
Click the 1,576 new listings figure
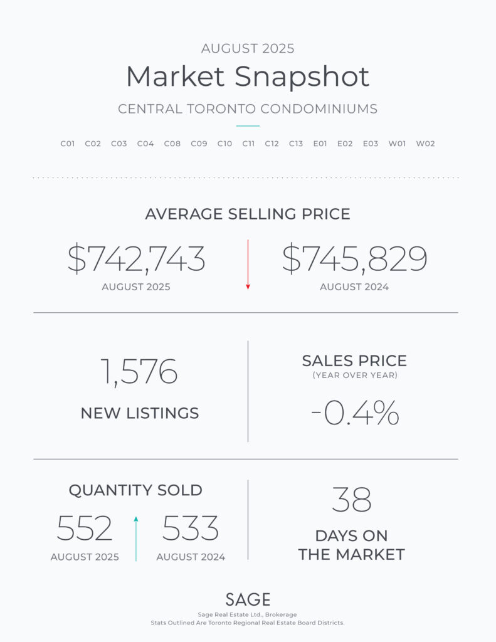139,372
